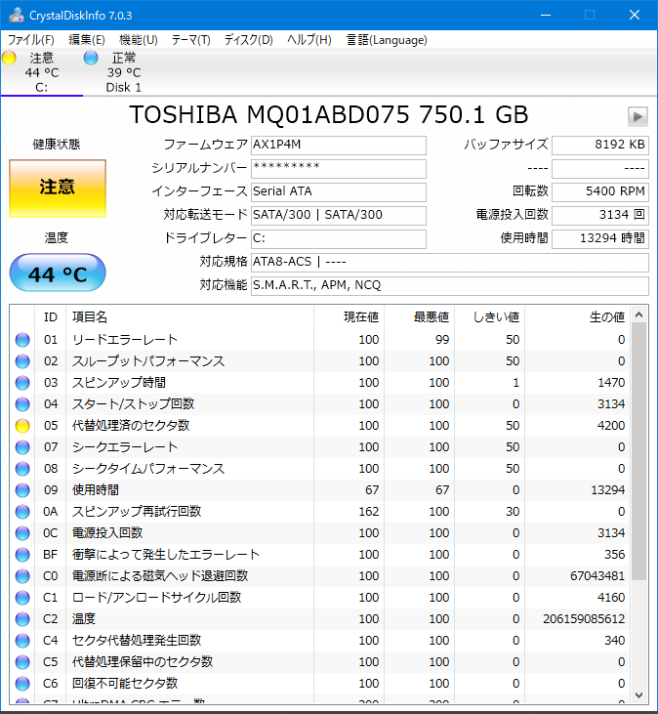The height and width of the screenshot is (714, 658).
Task: Click the blue status circle beside 正常
Action: (x=91, y=58)
